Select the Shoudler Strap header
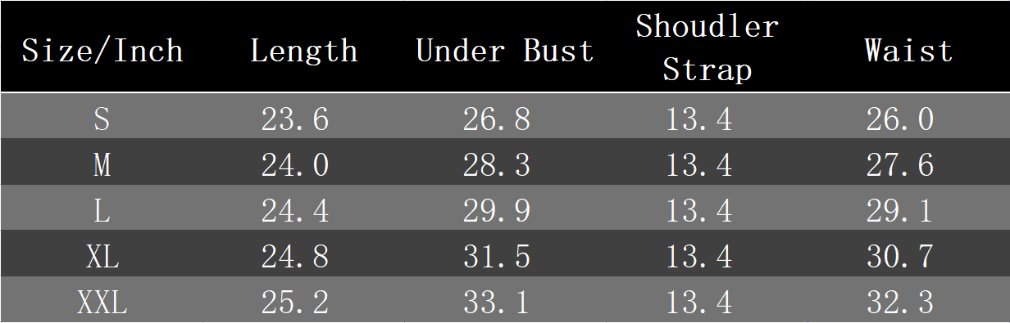The height and width of the screenshot is (323, 1010). (x=707, y=48)
